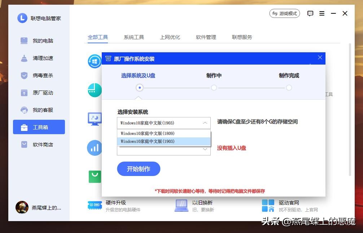Switch to the 联想服务 tab
The height and width of the screenshot is (233, 363).
[x=241, y=37]
